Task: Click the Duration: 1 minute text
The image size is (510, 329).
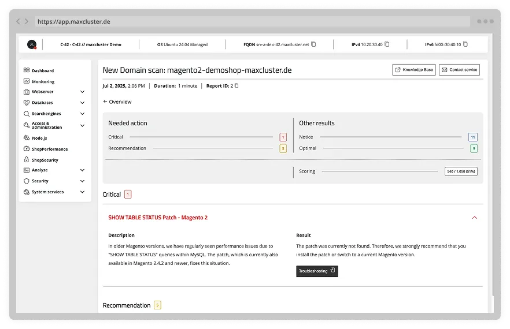Action: click(176, 86)
